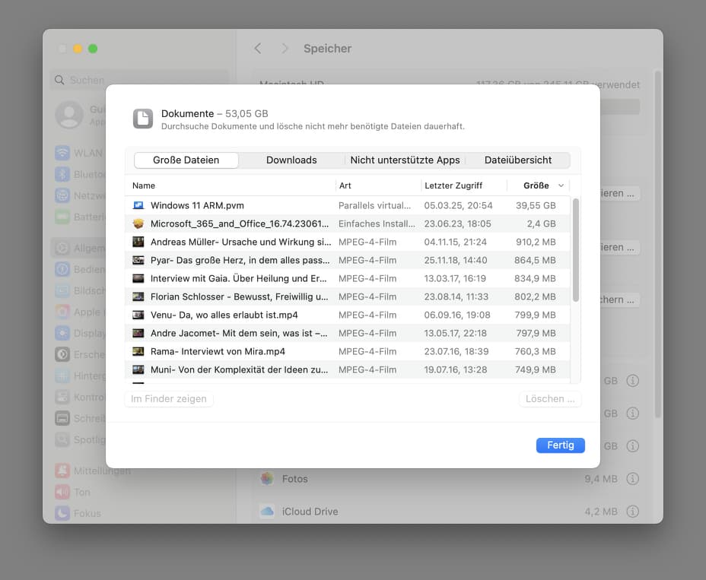The height and width of the screenshot is (580, 706).
Task: Click the iCloud Drive cloud icon
Action: (x=267, y=511)
